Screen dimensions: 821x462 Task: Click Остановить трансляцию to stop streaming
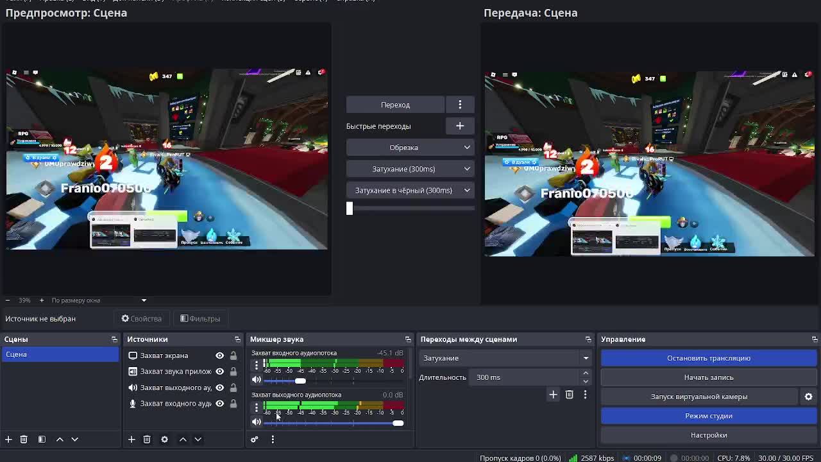click(709, 358)
